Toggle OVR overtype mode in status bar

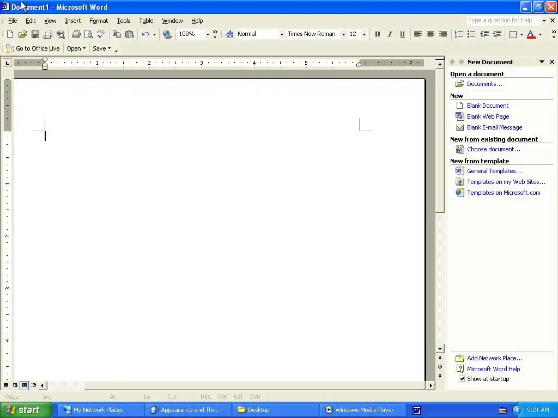point(255,397)
